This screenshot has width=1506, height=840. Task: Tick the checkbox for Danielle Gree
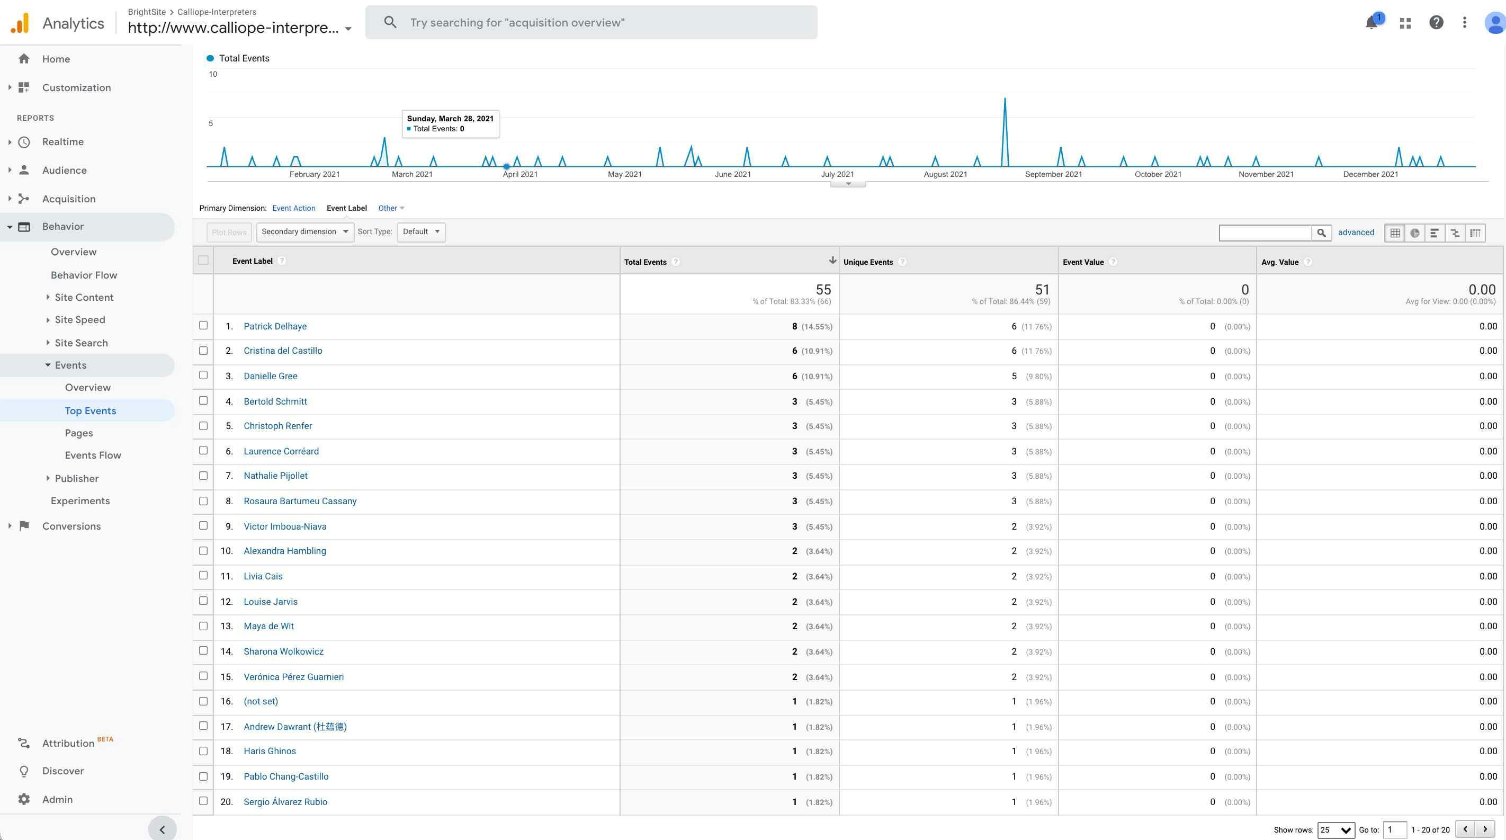pyautogui.click(x=203, y=376)
